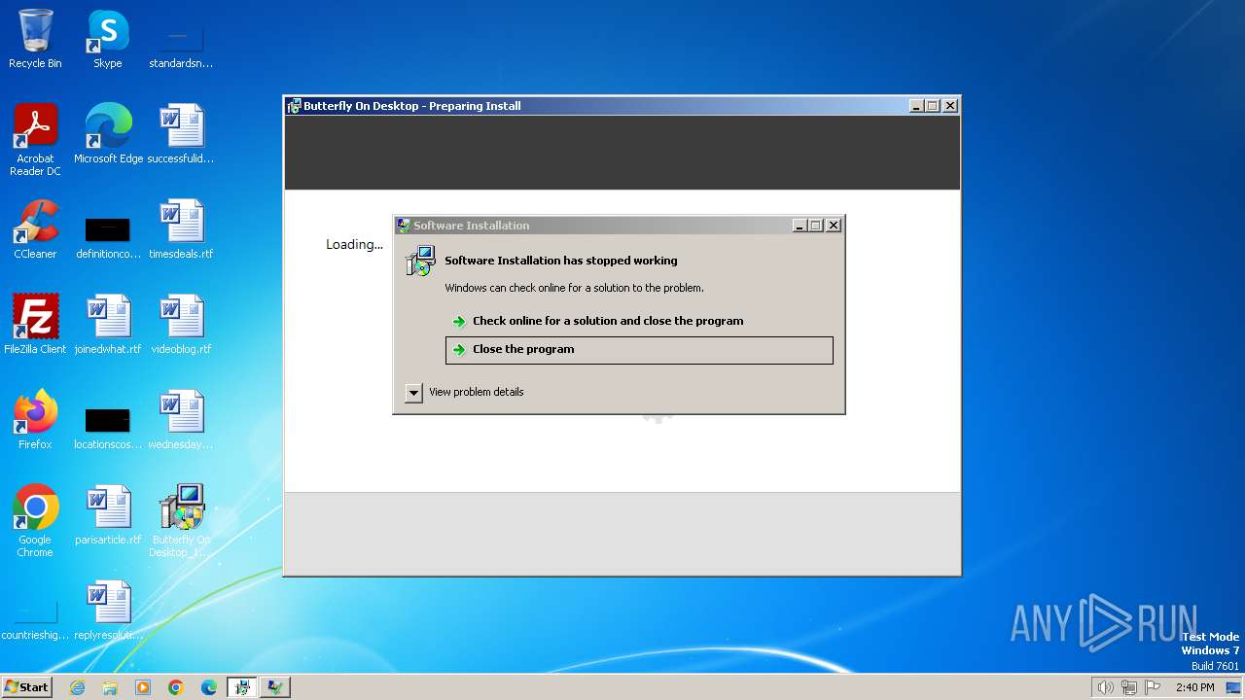Open the Recycle Bin desktop icon
1245x700 pixels.
click(x=35, y=39)
